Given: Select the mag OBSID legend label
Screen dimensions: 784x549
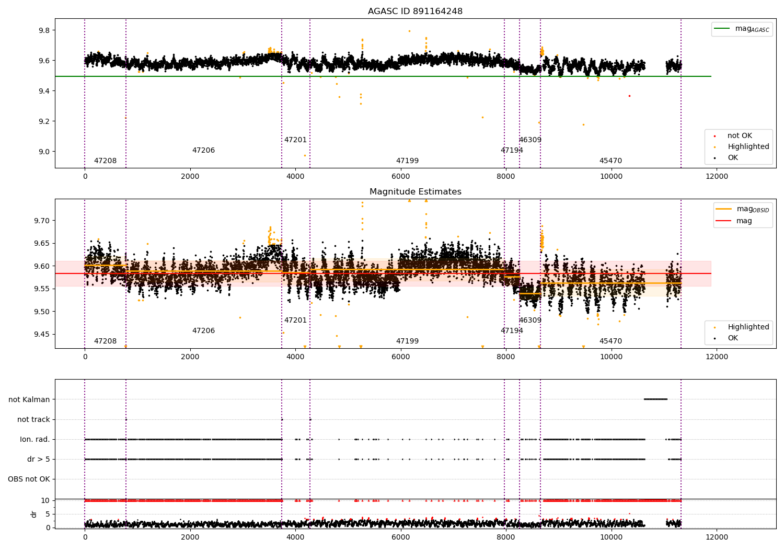Looking at the screenshot, I should [x=753, y=209].
